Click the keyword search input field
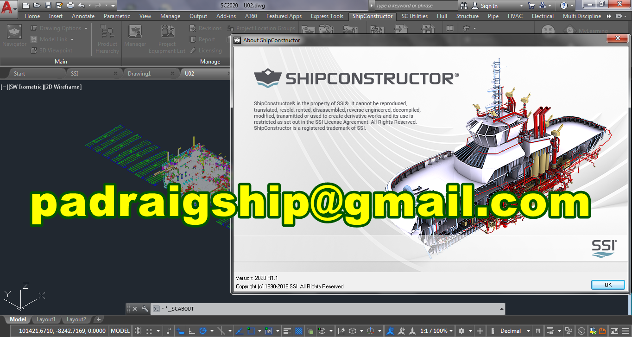This screenshot has height=337, width=632. point(416,6)
